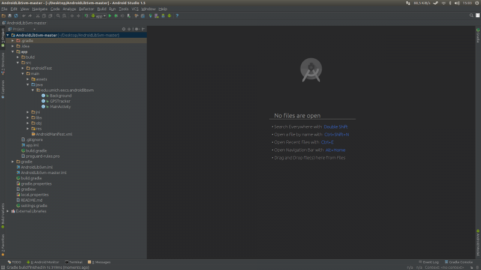Open the Refactor menu
The image size is (481, 270).
87,9
